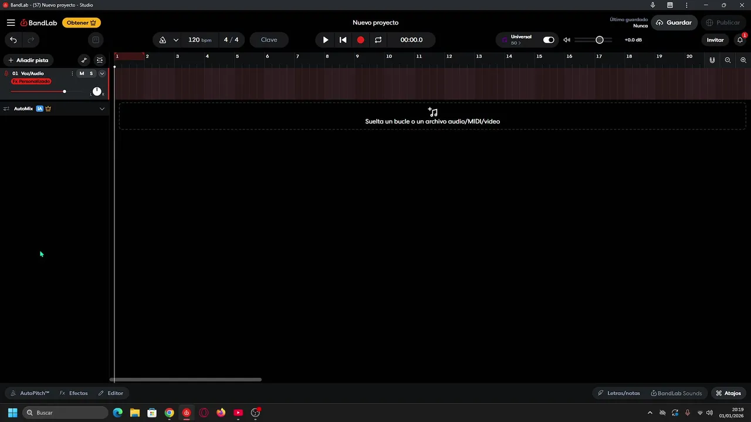Return the playhead to the start
751x422 pixels.
click(343, 40)
